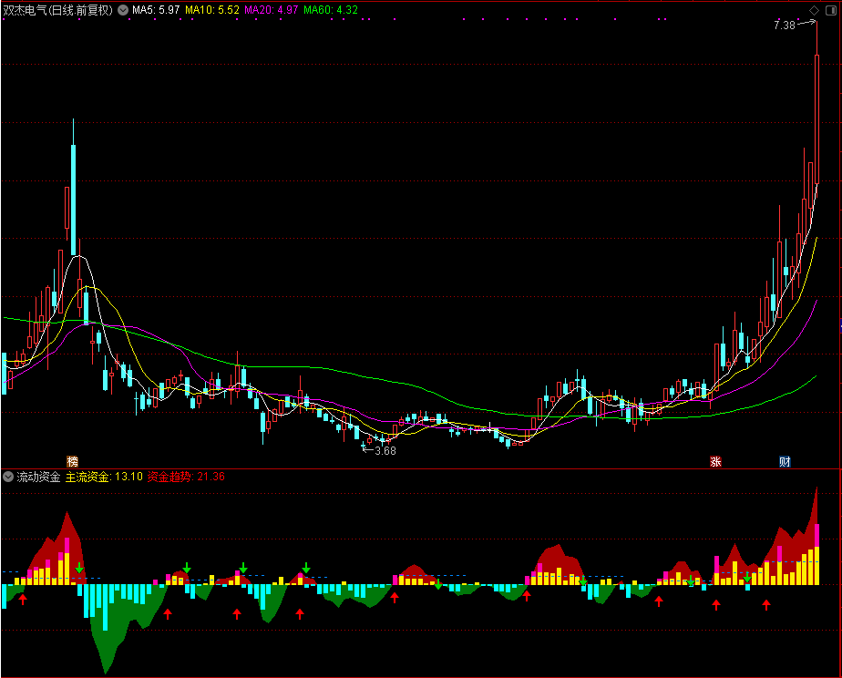
Task: Select the MA5: 5.97 label
Action: click(156, 10)
